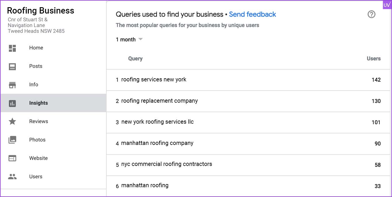Click the Posts icon in sidebar

point(12,67)
